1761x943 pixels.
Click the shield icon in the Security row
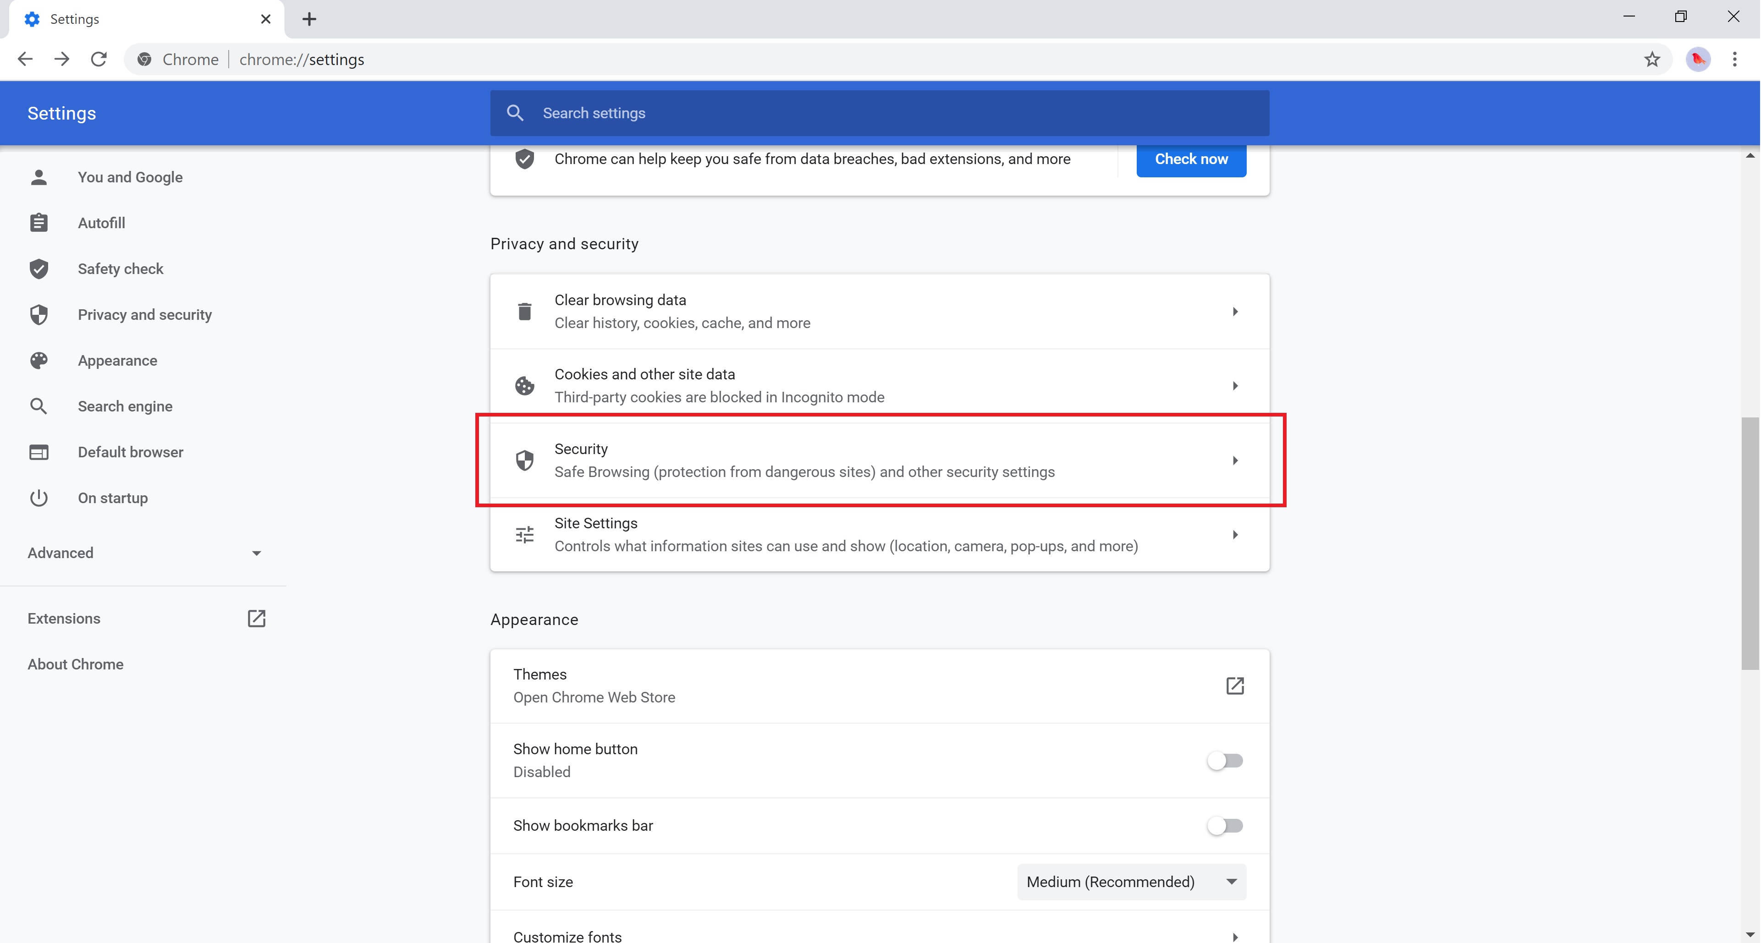pos(524,461)
